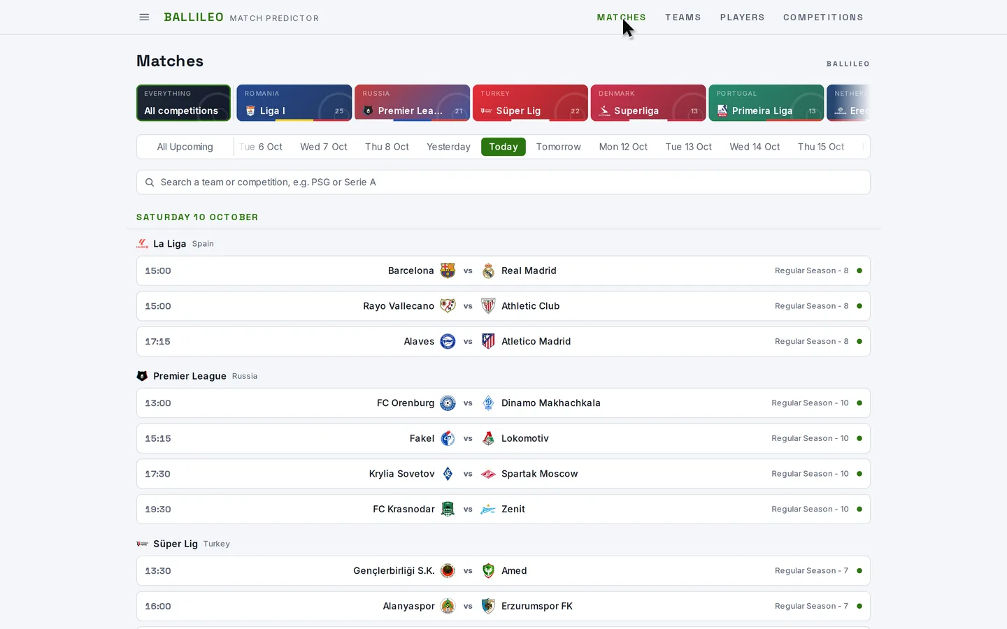Click the Süper Lig section heading
Image resolution: width=1007 pixels, height=629 pixels.
pyautogui.click(x=176, y=544)
